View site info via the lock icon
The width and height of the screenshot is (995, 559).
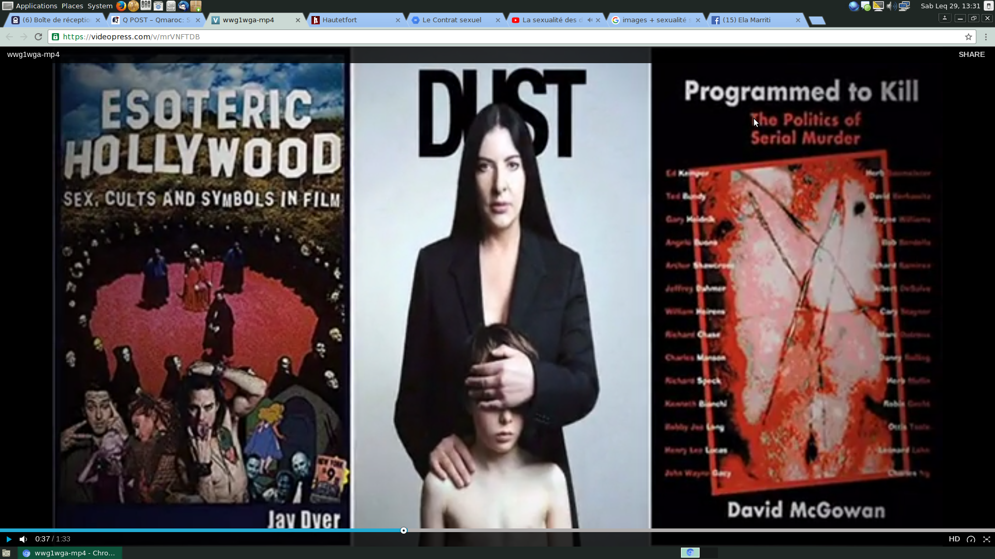tap(55, 37)
